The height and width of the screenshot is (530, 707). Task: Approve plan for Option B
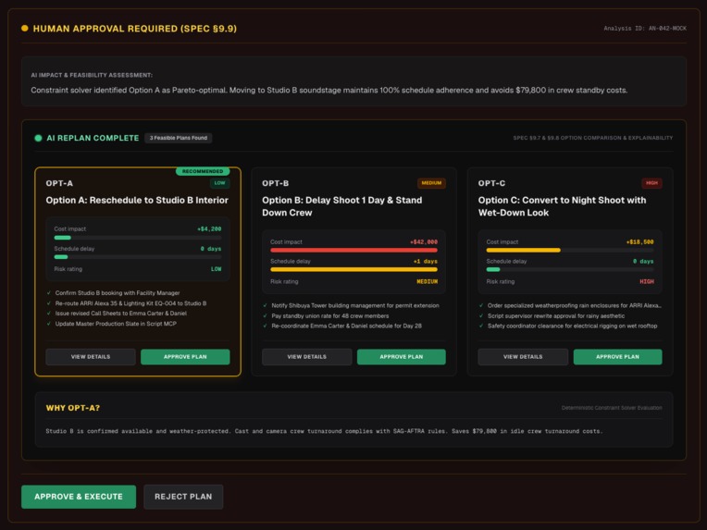(402, 356)
